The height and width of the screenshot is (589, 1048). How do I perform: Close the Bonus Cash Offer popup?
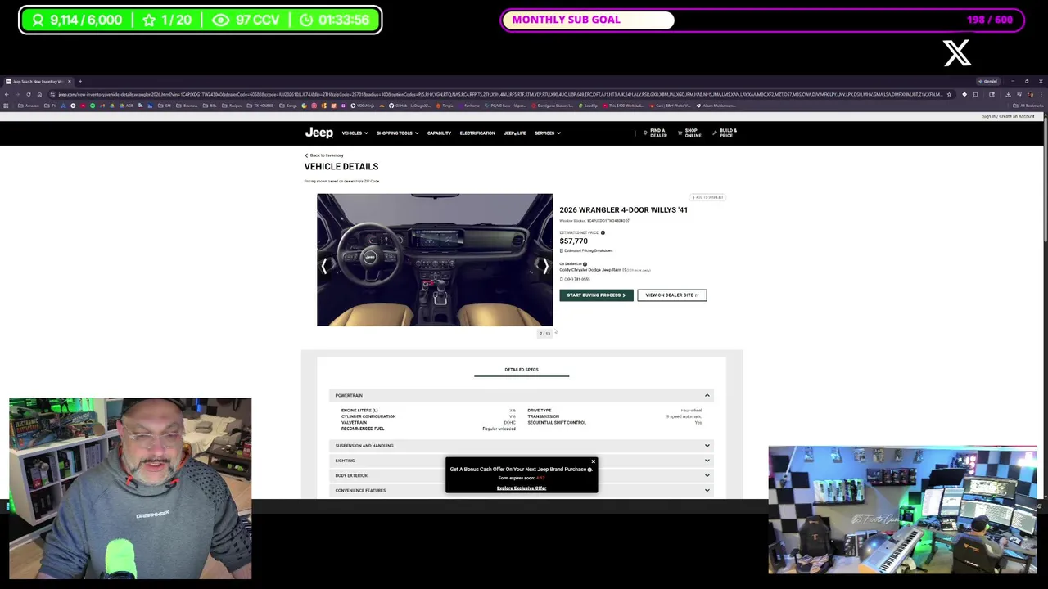(x=593, y=462)
